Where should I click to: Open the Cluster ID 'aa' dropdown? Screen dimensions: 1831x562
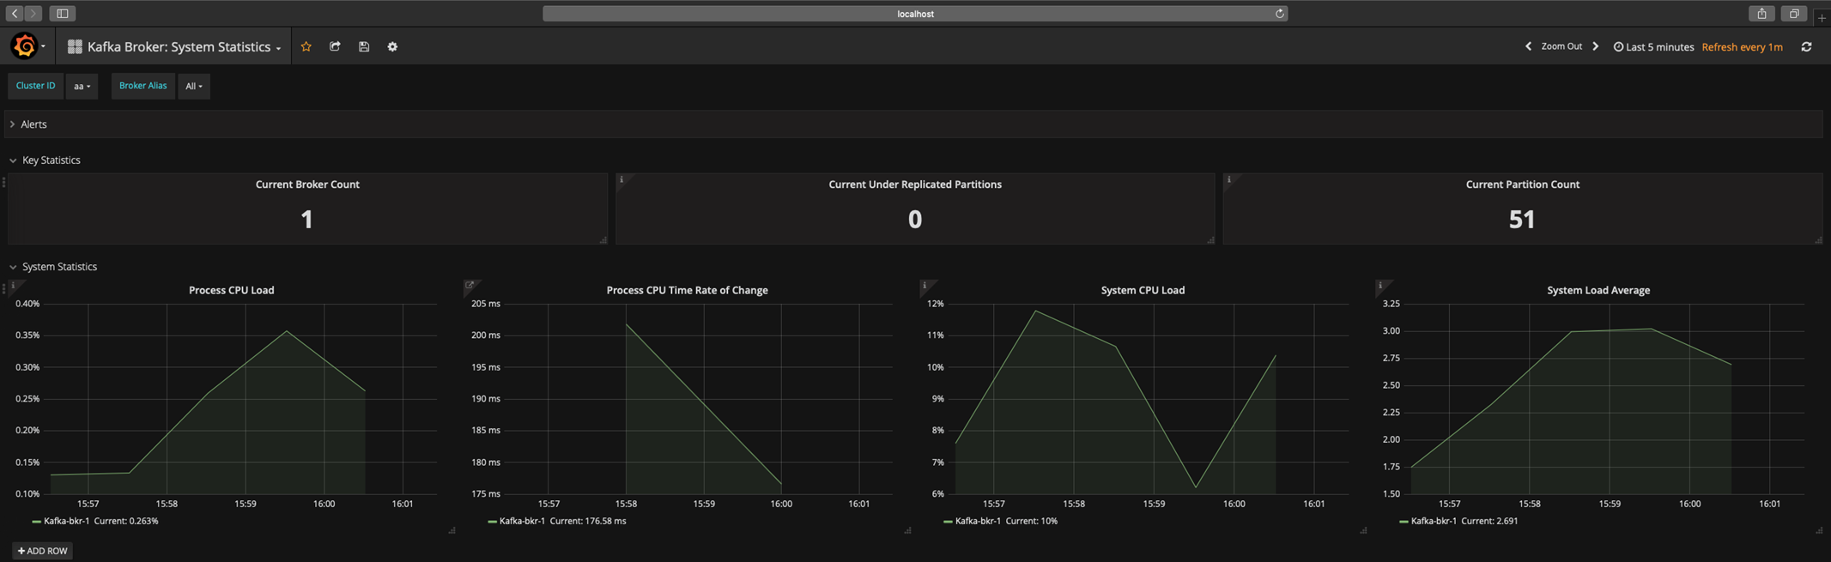pos(82,86)
